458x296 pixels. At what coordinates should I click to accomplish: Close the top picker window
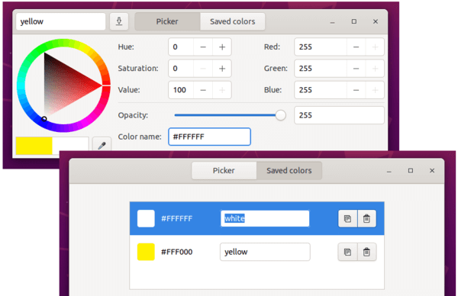[x=376, y=21]
